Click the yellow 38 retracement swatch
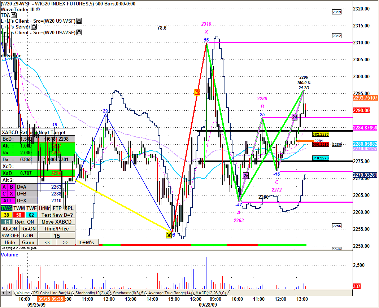Viewport: 379px width, 308px height. (x=6, y=215)
